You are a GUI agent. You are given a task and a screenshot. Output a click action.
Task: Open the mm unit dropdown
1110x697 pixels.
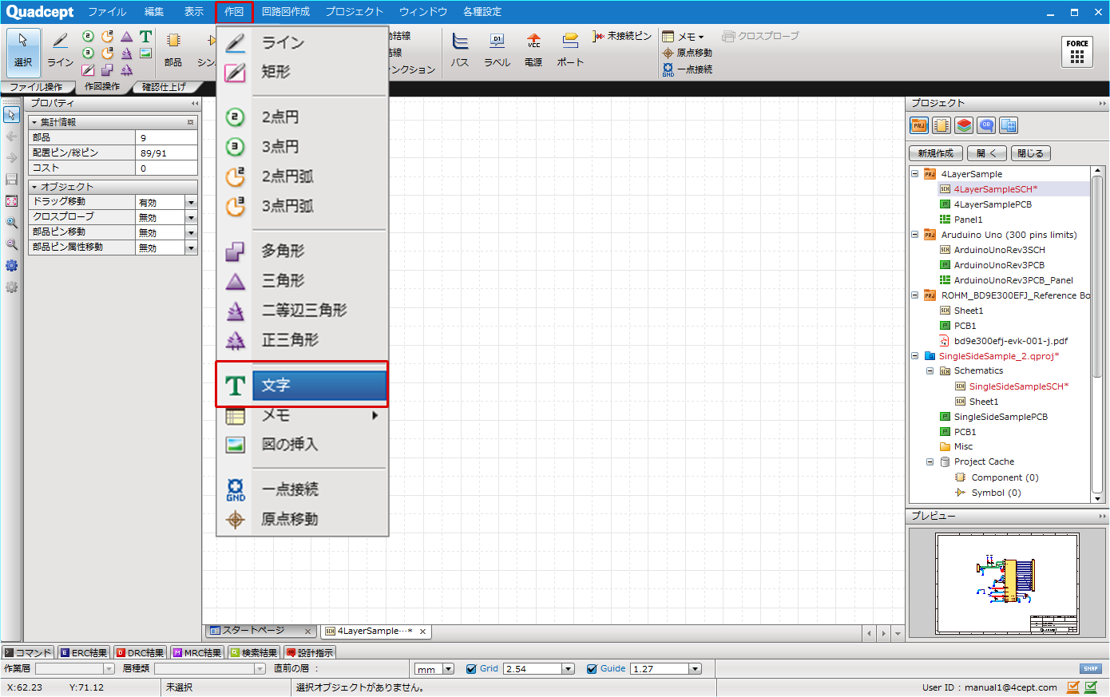pos(448,669)
